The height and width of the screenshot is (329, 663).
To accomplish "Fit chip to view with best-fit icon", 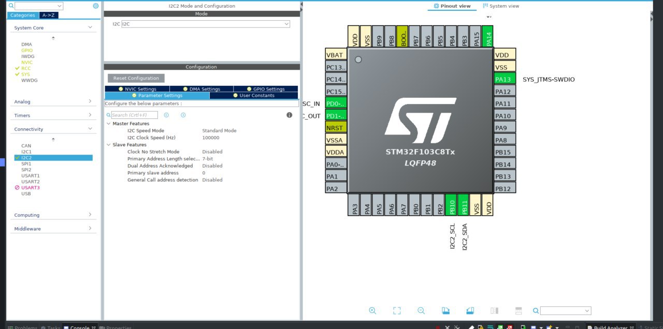I will point(397,310).
